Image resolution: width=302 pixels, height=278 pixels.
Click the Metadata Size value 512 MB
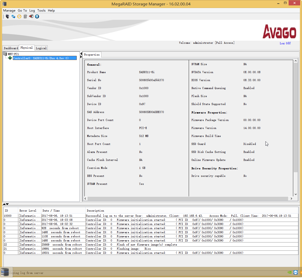pos(144,136)
